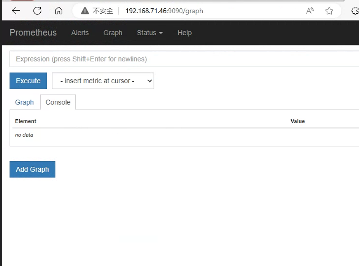Expand the insert metric at cursor dropdown

tap(103, 81)
